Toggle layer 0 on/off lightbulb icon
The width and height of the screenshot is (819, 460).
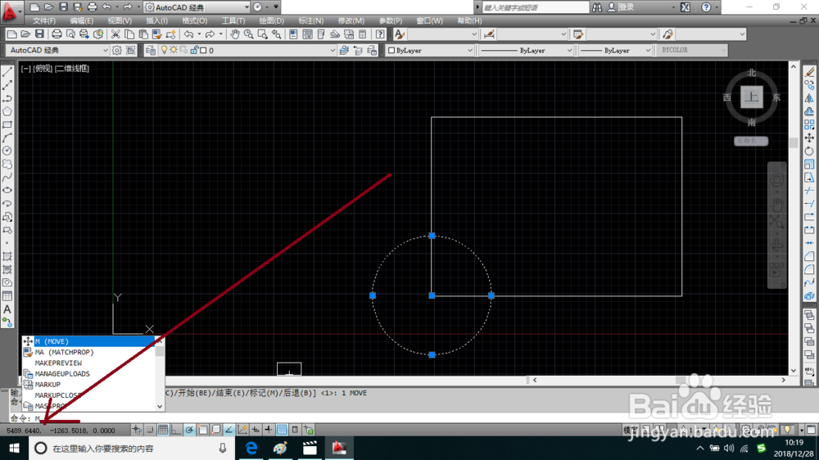pyautogui.click(x=164, y=50)
